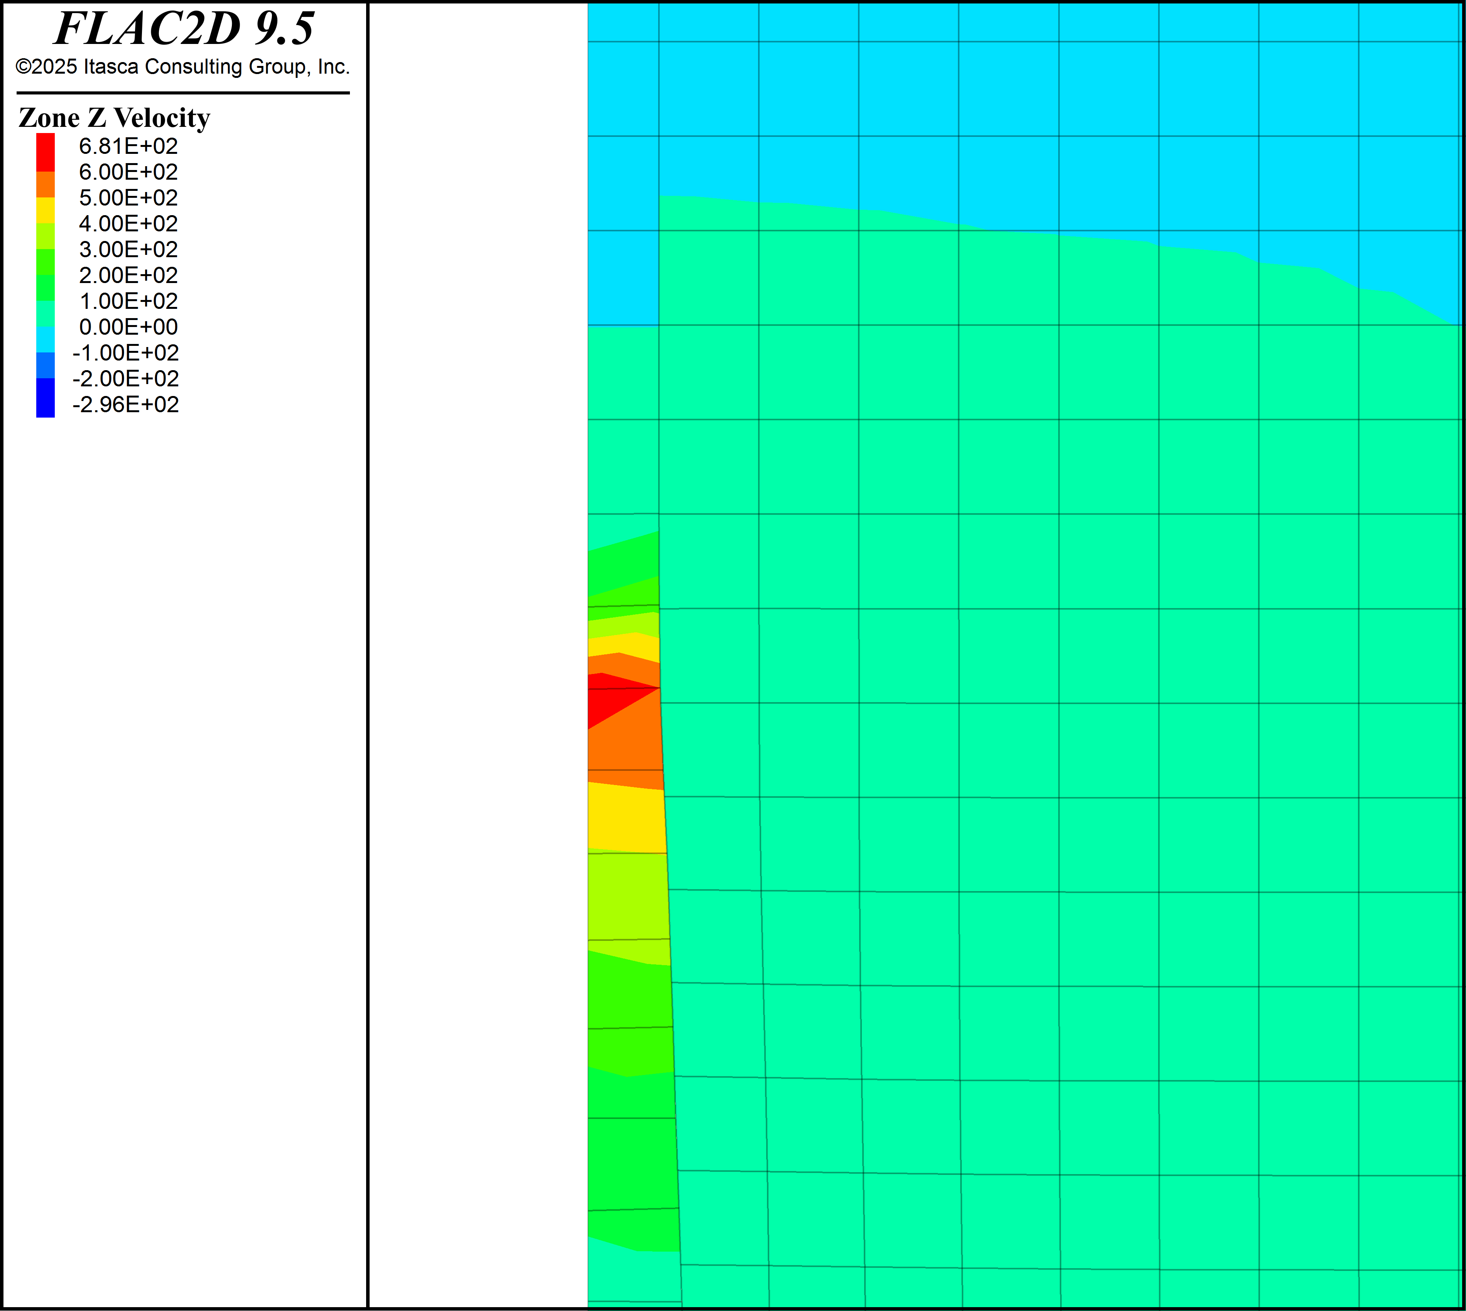1466x1311 pixels.
Task: Click the red 6.81E+02 legend swatch
Action: pyautogui.click(x=46, y=152)
